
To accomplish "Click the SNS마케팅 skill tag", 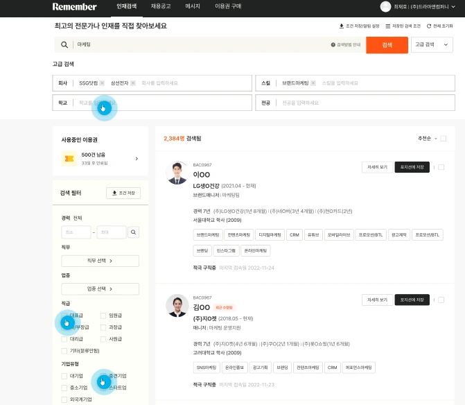I will (207, 368).
